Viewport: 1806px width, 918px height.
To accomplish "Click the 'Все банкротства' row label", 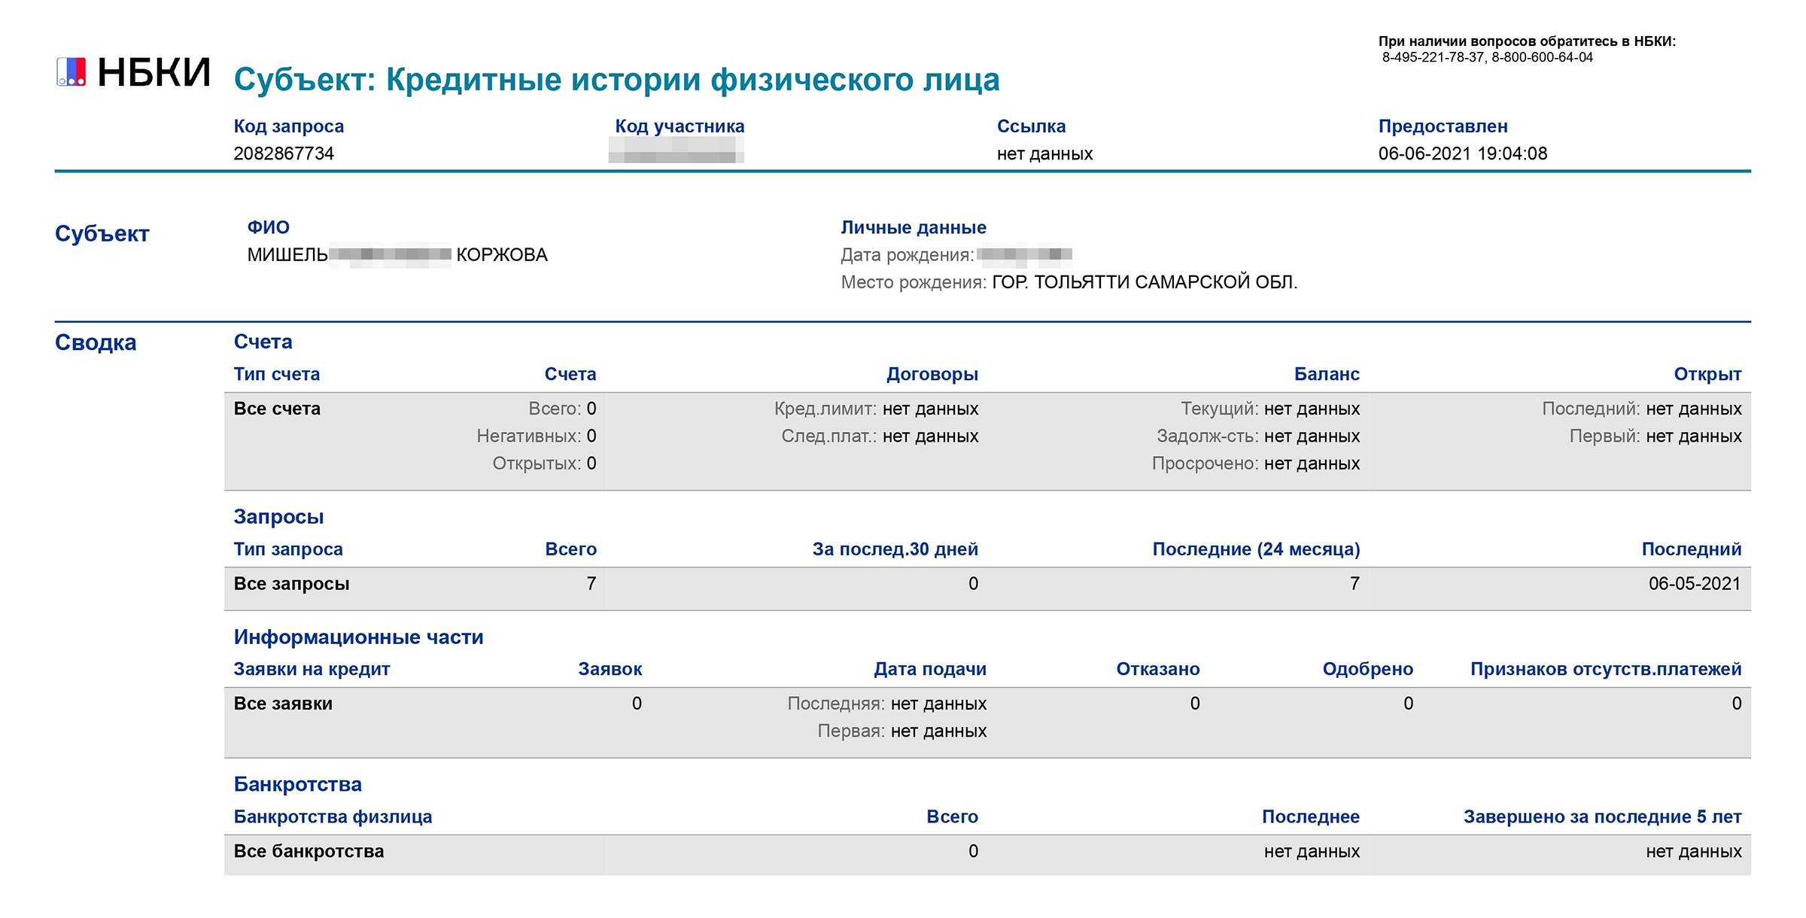I will 309,852.
